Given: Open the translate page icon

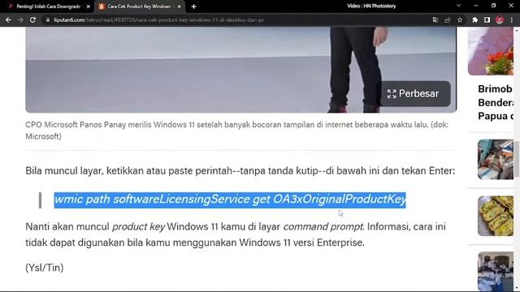Looking at the screenshot, I should click(x=435, y=19).
